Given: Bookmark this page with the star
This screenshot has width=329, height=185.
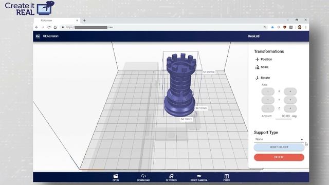Looking at the screenshot, I should [x=265, y=27].
